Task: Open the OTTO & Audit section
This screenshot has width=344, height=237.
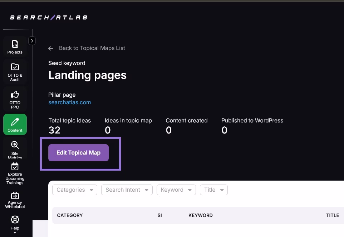Action: 15,71
